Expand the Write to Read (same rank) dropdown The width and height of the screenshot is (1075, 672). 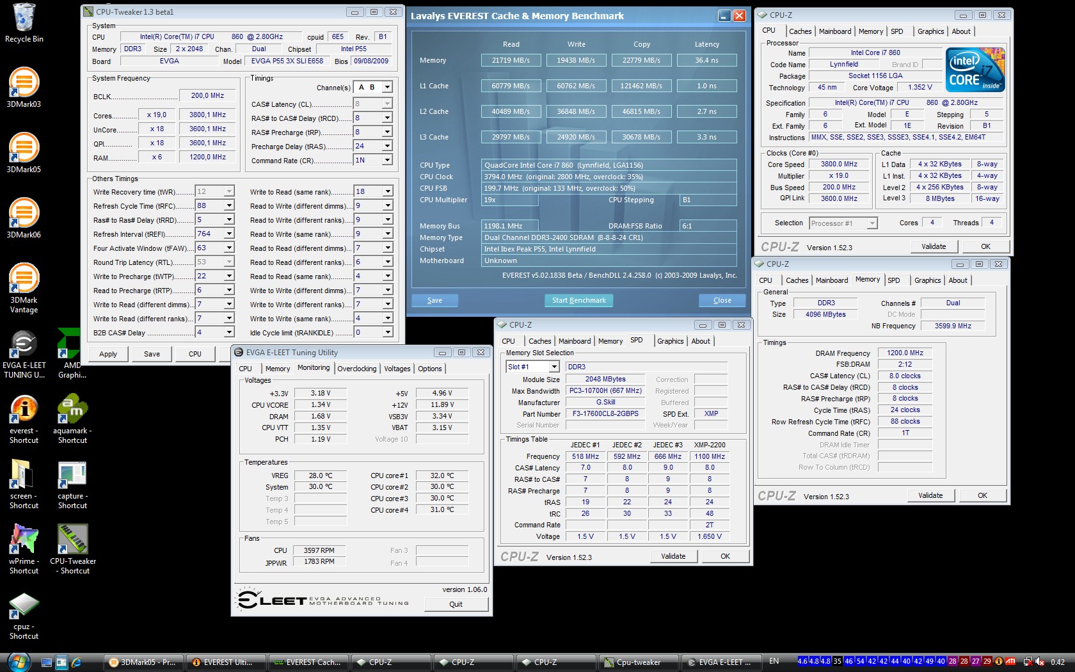pos(387,191)
